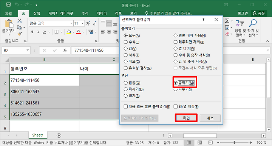This screenshot has width=272, height=146.
Task: Select 메모(C) paste option
Action: (132, 61)
